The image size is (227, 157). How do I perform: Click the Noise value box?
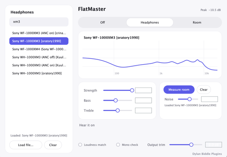click(210, 99)
